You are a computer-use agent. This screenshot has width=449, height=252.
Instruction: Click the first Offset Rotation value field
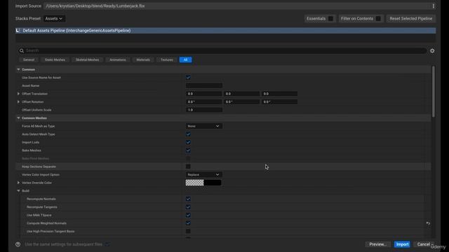pos(203,101)
